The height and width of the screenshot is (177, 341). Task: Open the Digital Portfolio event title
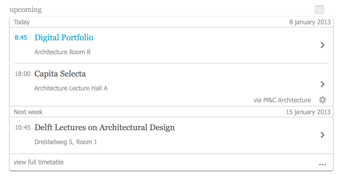point(64,38)
